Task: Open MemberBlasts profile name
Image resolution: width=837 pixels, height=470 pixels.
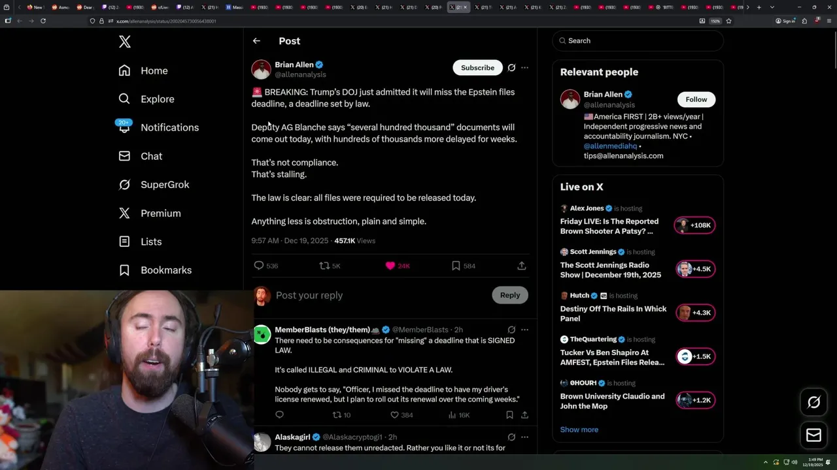Action: (327, 330)
